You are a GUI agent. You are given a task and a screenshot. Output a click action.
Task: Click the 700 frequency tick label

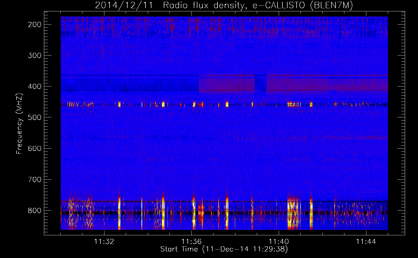(34, 179)
